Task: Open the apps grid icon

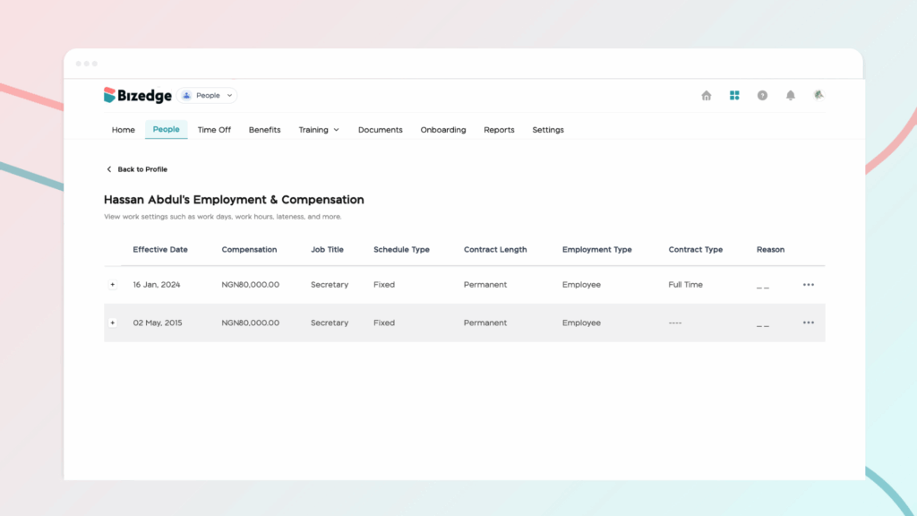Action: pyautogui.click(x=734, y=95)
